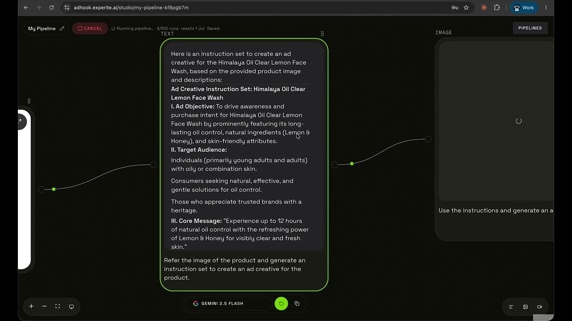Image resolution: width=572 pixels, height=321 pixels.
Task: Click the green dot on the left connection line
Action: 54,189
